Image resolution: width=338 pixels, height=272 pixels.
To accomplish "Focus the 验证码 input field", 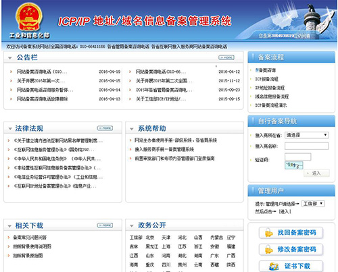I will point(298,157).
